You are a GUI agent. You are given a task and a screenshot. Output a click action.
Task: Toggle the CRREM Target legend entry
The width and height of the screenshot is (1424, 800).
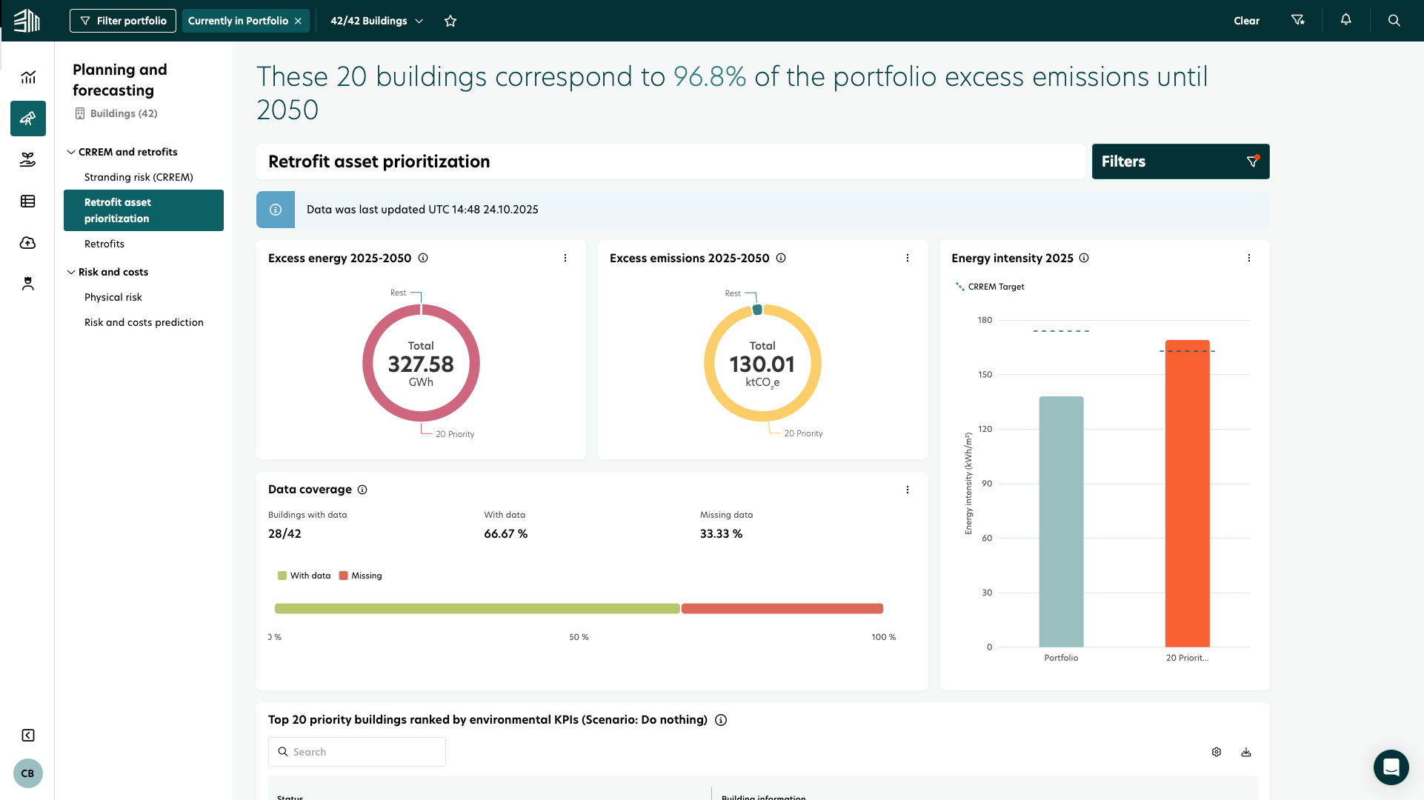[990, 287]
